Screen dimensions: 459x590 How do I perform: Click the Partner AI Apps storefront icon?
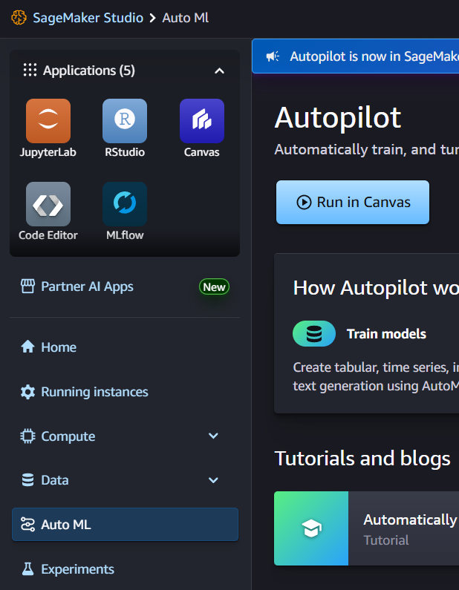point(28,286)
